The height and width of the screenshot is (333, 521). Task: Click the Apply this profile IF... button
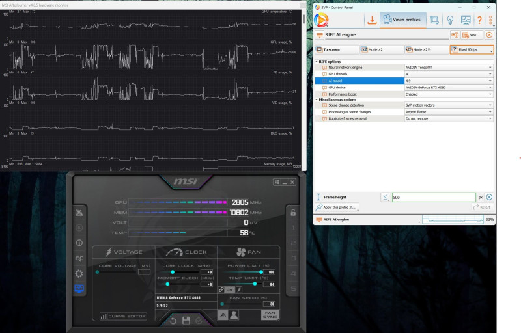coord(337,207)
